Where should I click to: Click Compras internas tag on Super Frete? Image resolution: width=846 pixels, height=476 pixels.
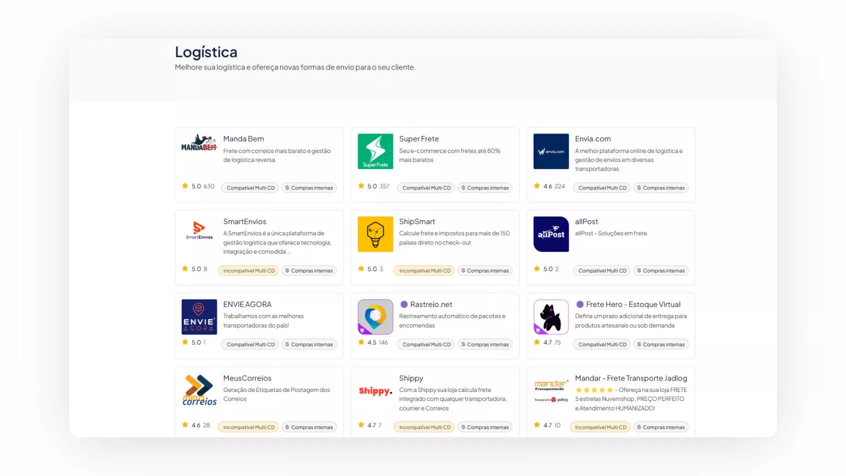(485, 188)
